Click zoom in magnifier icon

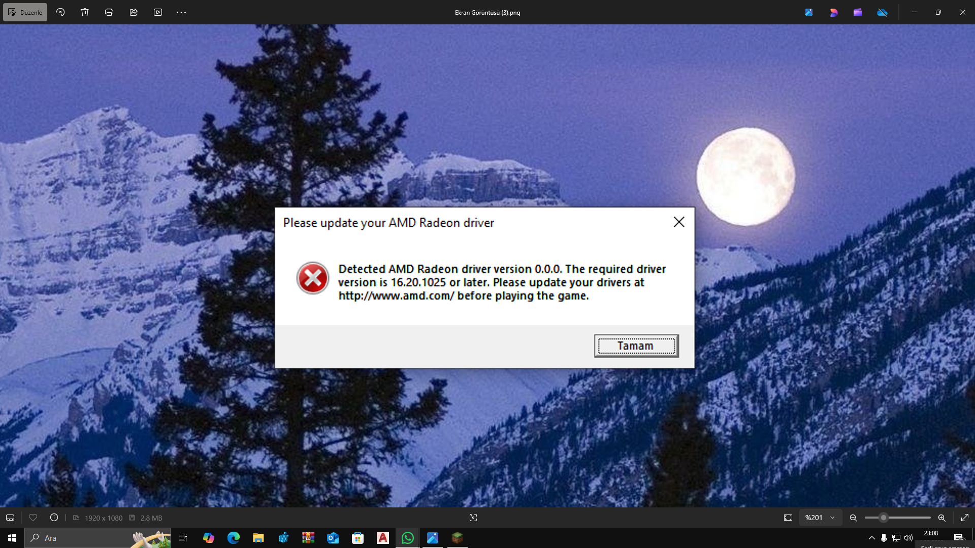point(942,518)
